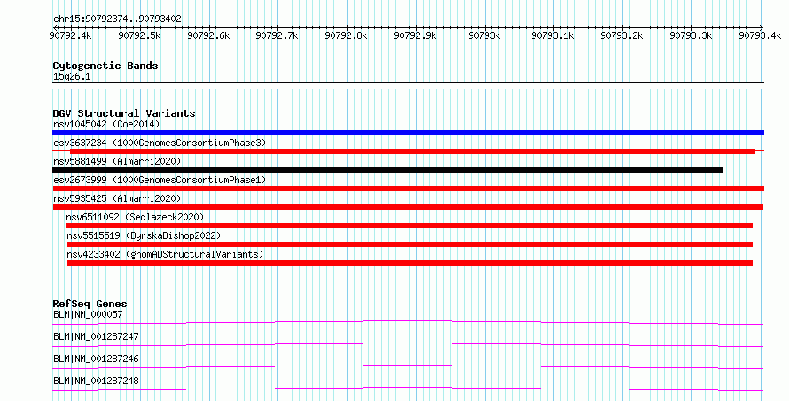This screenshot has height=401, width=789.
Task: Open the nsv6511092 (Sedlazeck2020) label
Action: tap(135, 217)
